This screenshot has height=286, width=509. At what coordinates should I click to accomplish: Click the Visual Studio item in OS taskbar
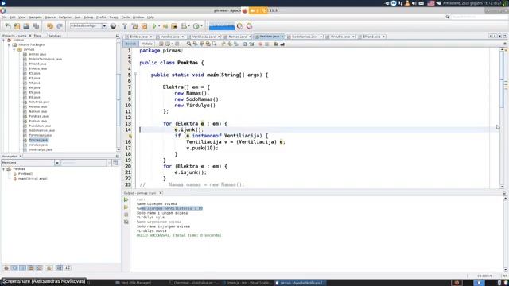pyautogui.click(x=247, y=283)
